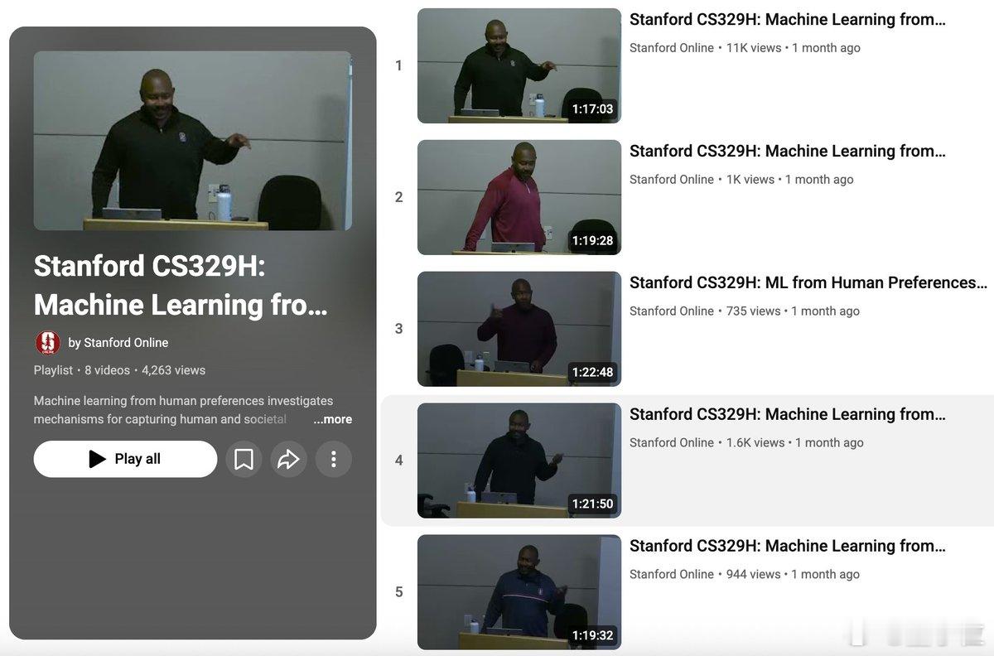Click the 1:21:50 duration badge
The image size is (994, 656).
(x=593, y=504)
